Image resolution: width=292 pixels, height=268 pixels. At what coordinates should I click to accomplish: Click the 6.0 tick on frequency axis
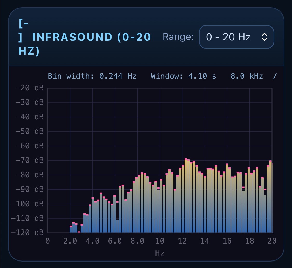115,241
